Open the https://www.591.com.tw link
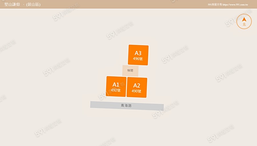The image size is (257, 146). click(235, 5)
